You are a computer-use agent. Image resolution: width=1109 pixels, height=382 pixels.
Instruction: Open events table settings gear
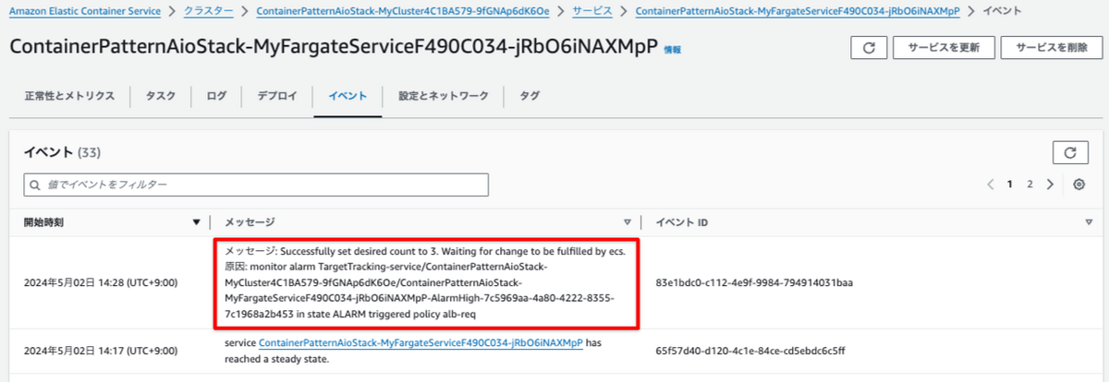pos(1079,185)
